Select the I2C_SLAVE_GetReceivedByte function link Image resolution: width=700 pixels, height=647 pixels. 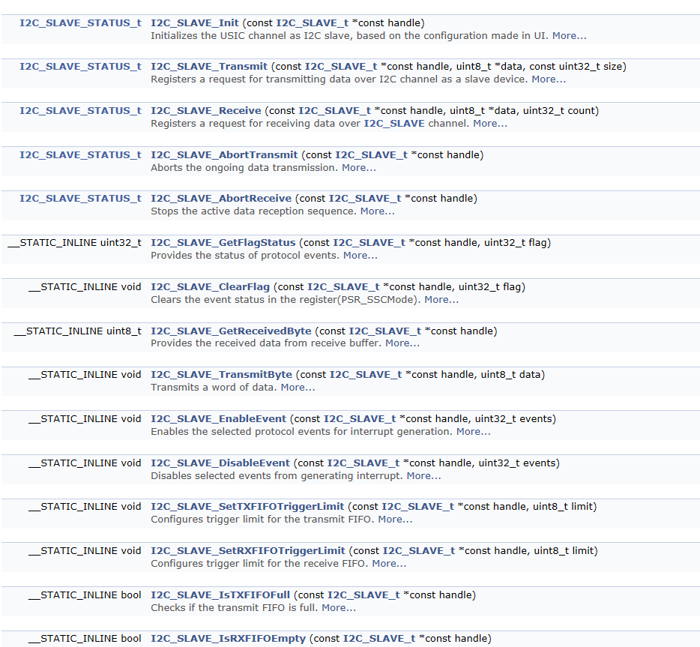click(231, 331)
